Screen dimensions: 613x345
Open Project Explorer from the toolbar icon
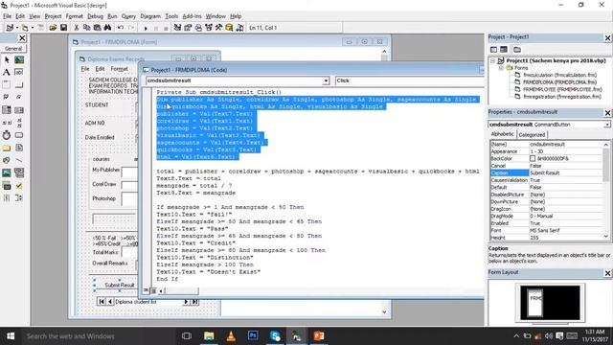pyautogui.click(x=177, y=28)
